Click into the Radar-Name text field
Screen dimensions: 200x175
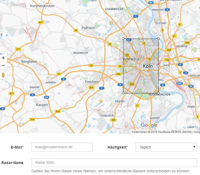114,162
